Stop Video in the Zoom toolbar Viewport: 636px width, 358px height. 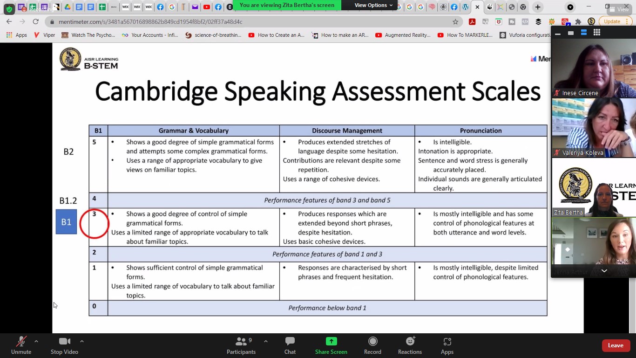point(64,345)
